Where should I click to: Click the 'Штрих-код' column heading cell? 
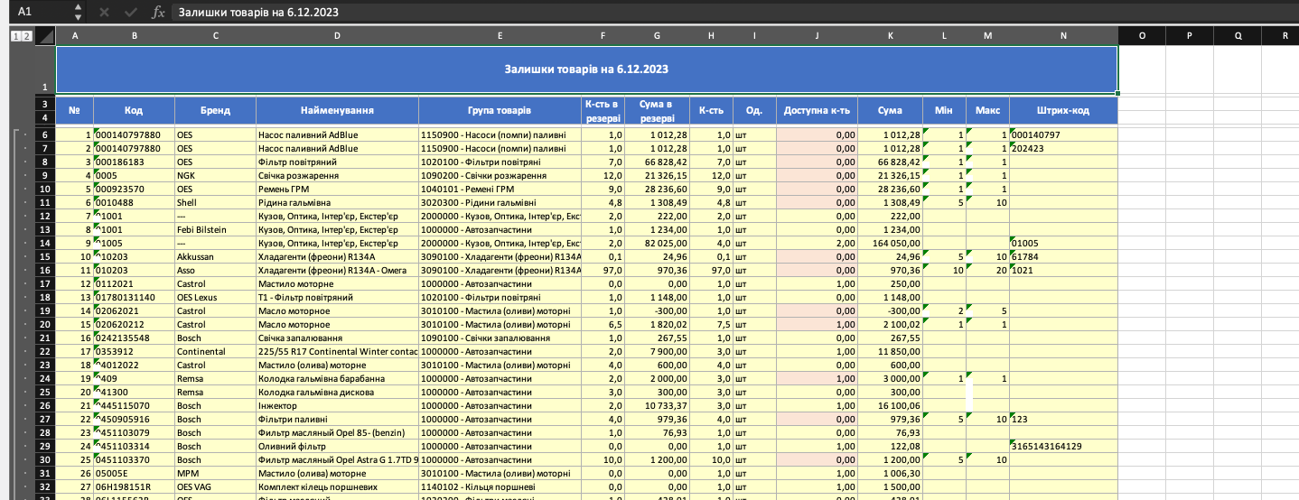[1063, 111]
